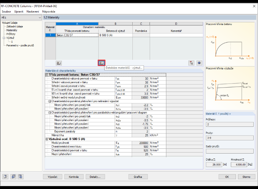Screen dimensions: 258x189
Task: Cancel with the Storno button
Action: pyautogui.click(x=246, y=177)
